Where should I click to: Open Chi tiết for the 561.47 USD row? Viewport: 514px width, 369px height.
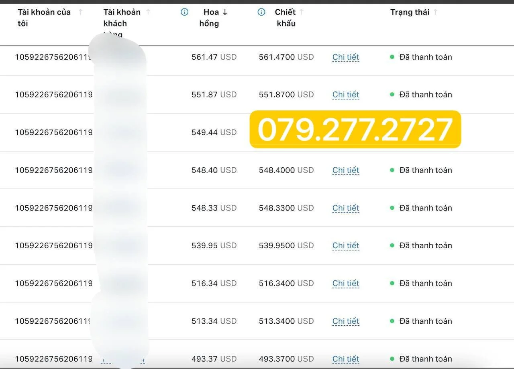click(x=345, y=57)
